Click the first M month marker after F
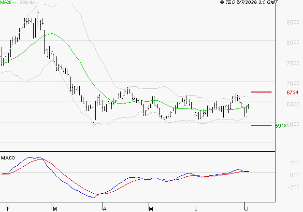The width and height of the screenshot is (303, 212). tap(55, 209)
